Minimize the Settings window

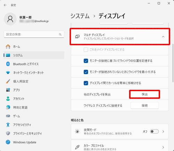point(149,3)
